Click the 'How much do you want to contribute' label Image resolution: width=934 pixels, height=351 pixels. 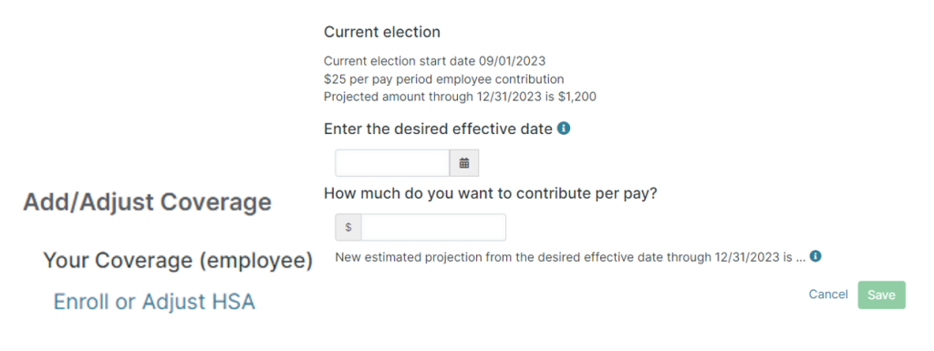490,194
